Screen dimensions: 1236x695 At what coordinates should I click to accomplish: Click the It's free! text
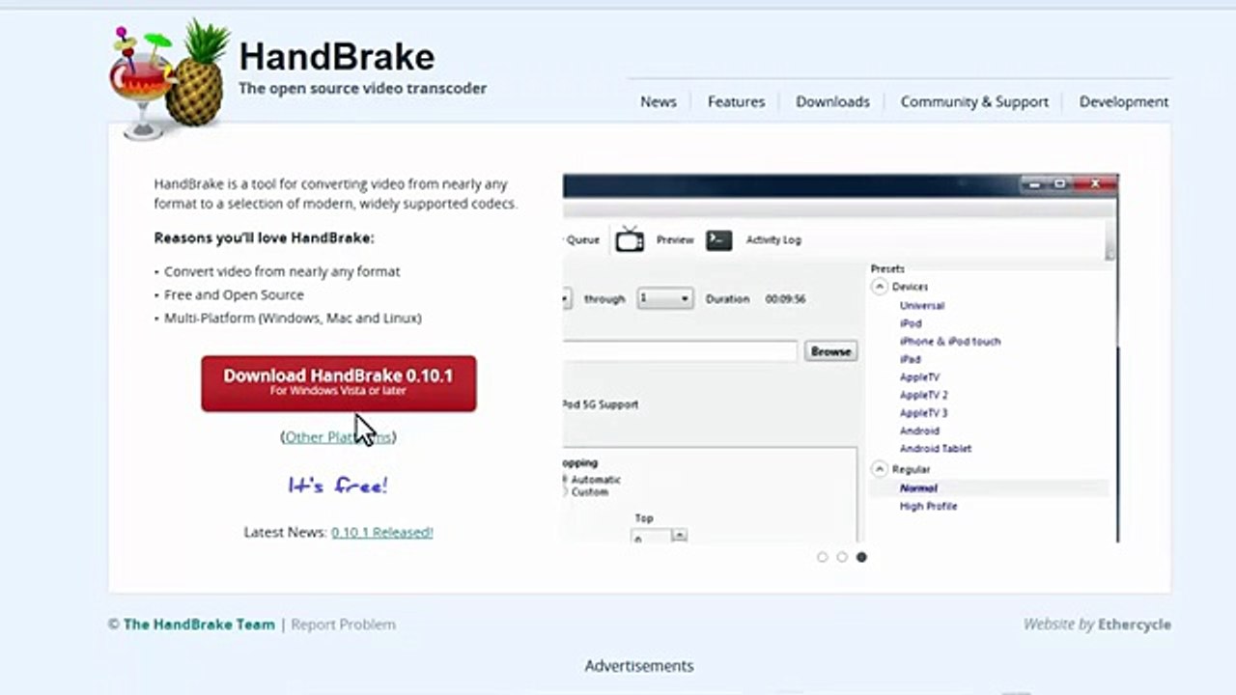(x=338, y=485)
